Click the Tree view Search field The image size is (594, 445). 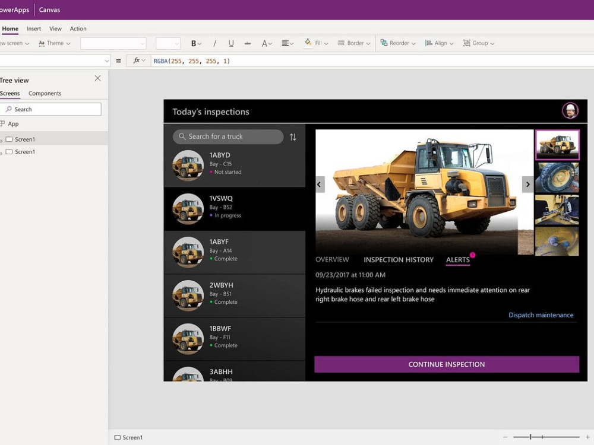(x=50, y=109)
